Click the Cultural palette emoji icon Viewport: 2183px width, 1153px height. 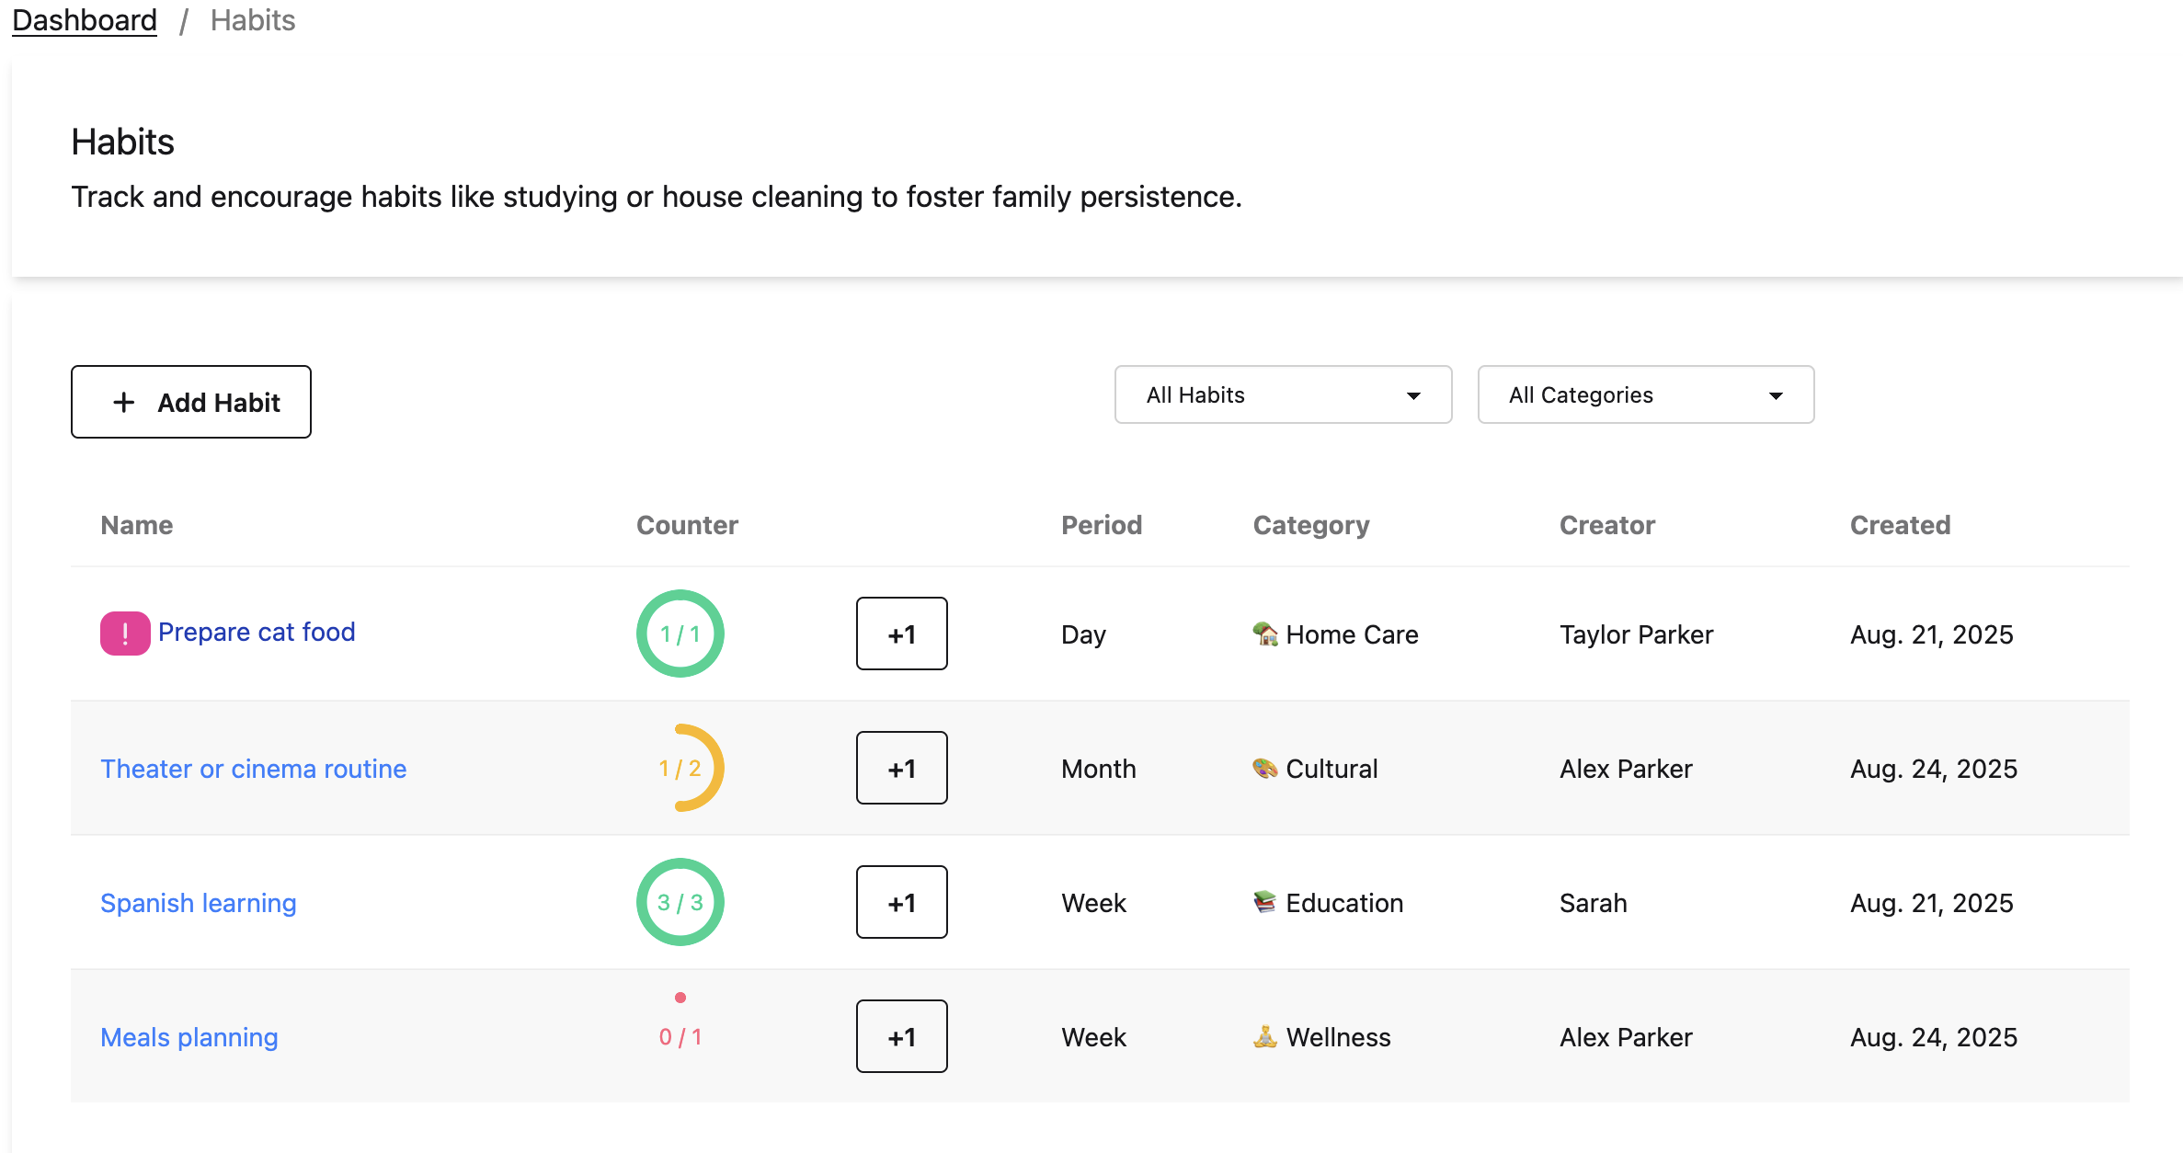click(1265, 768)
